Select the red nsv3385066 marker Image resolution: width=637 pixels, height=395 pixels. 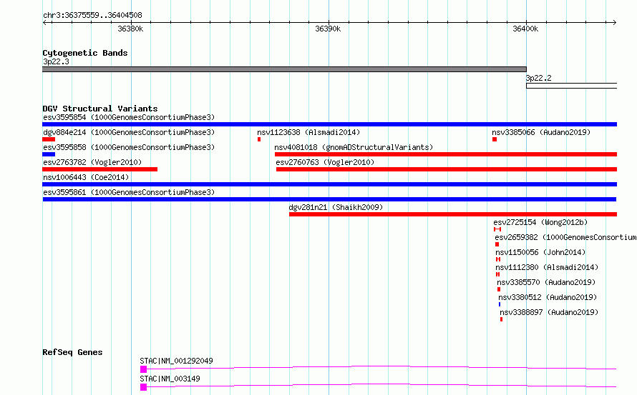(495, 139)
